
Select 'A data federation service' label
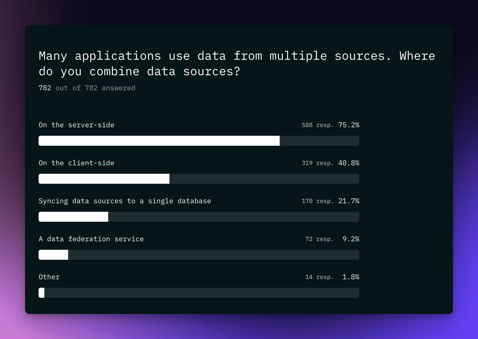[91, 239]
